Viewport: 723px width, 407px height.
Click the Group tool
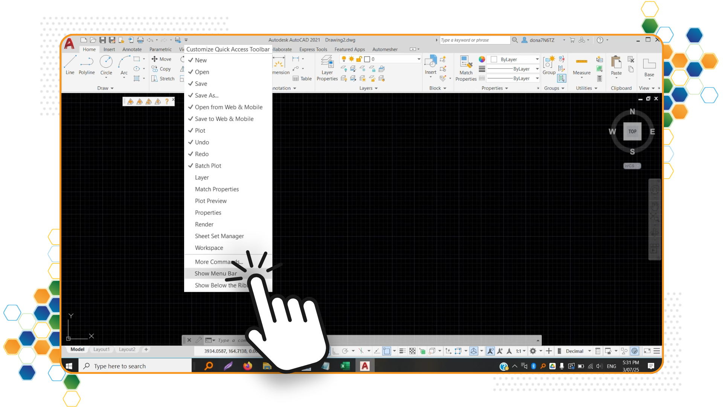[549, 65]
